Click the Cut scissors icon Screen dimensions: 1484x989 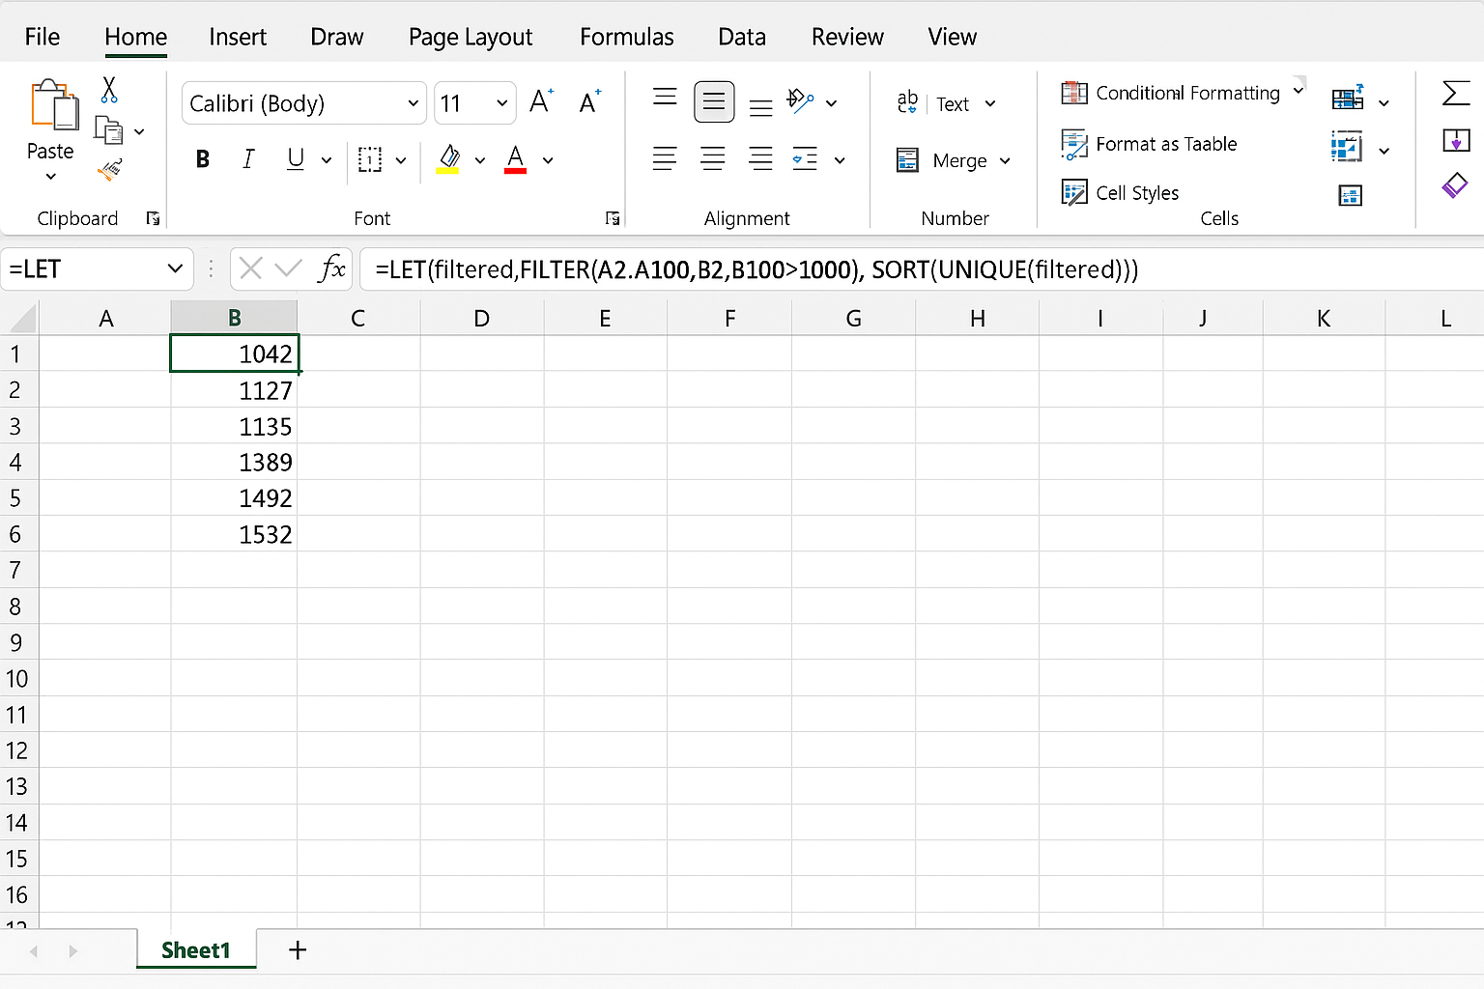click(x=109, y=91)
